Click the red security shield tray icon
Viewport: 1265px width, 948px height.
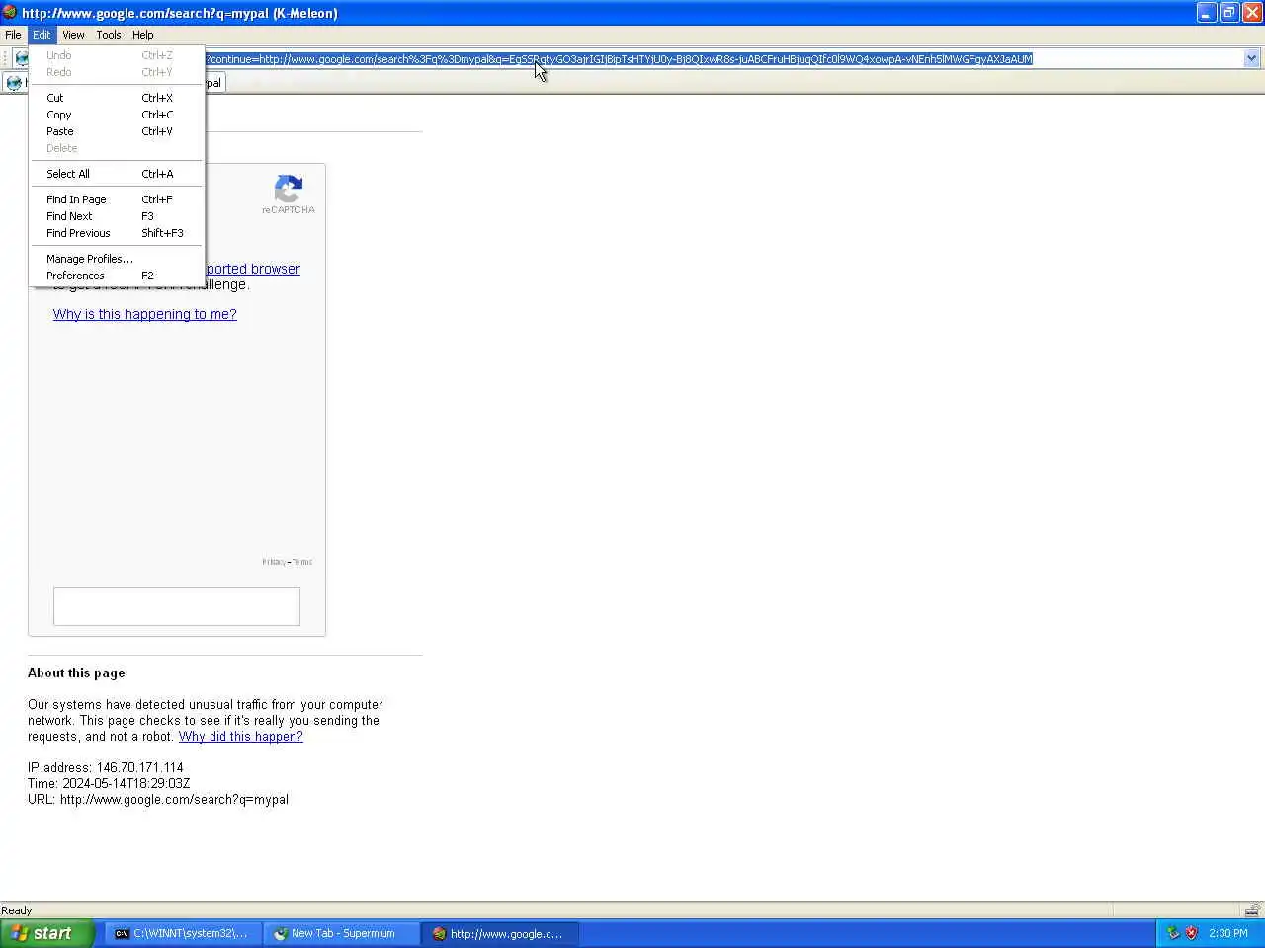point(1191,933)
